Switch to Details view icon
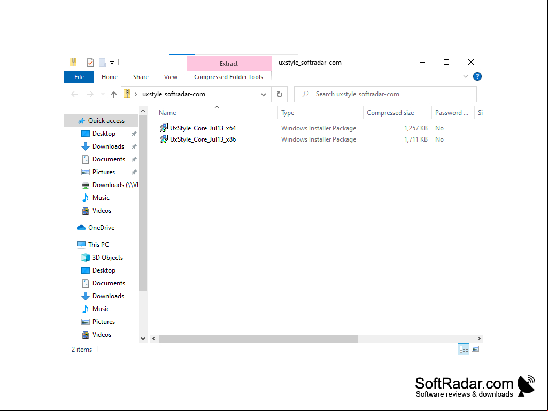Screen dimensions: 548x411 [x=464, y=349]
